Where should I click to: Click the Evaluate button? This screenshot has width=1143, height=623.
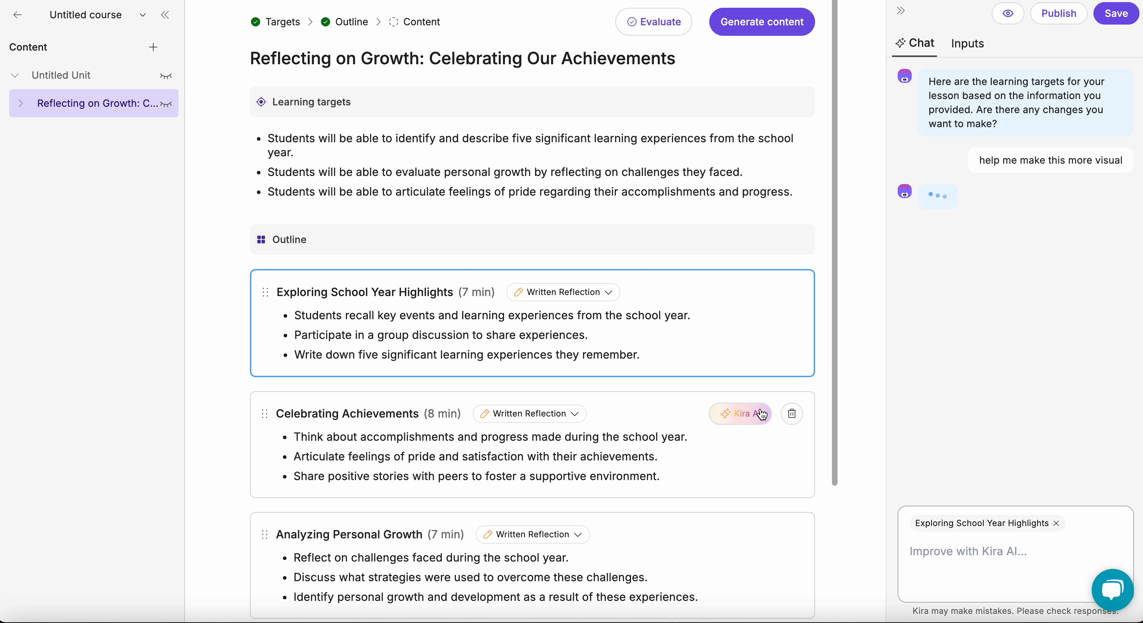coord(654,22)
